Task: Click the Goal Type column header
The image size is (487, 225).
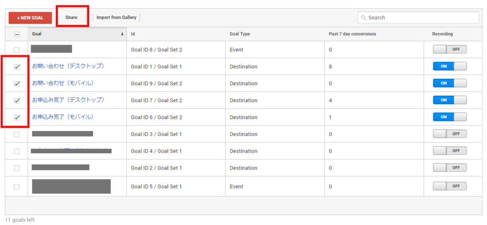Action: pyautogui.click(x=240, y=34)
